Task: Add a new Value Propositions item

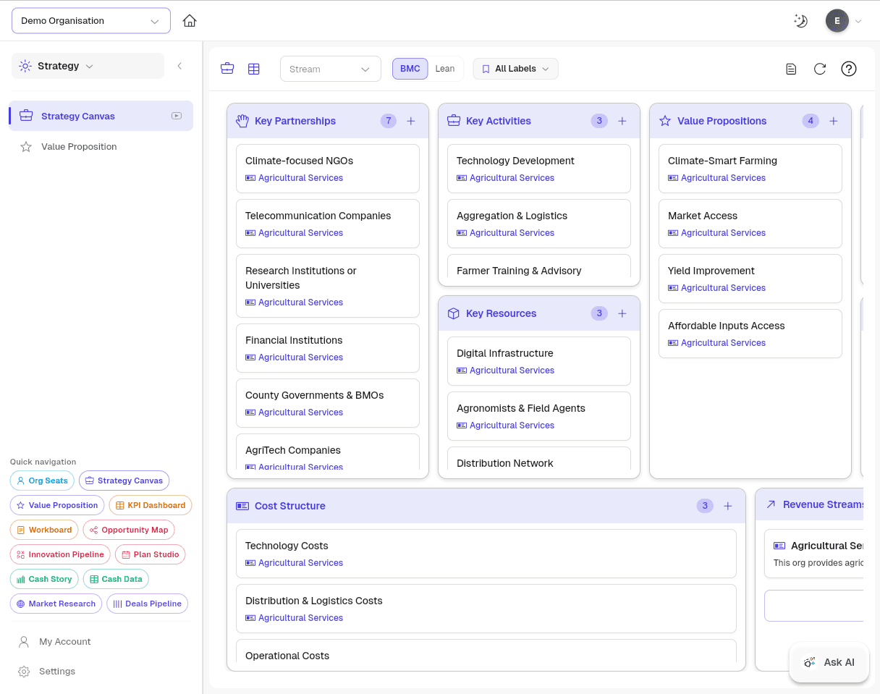Action: [x=834, y=121]
